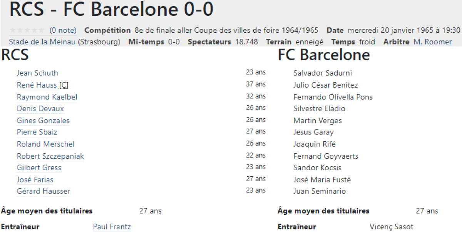Click the RCS team heading

tap(15, 55)
